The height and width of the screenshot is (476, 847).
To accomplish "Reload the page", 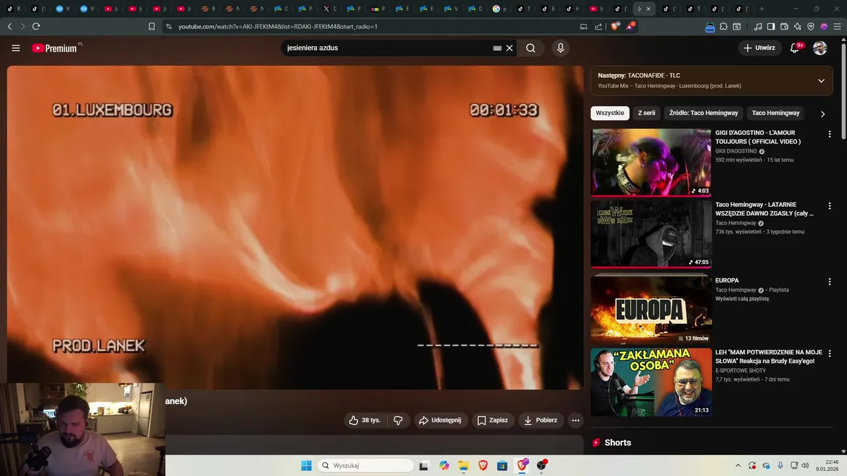I will 36,26.
